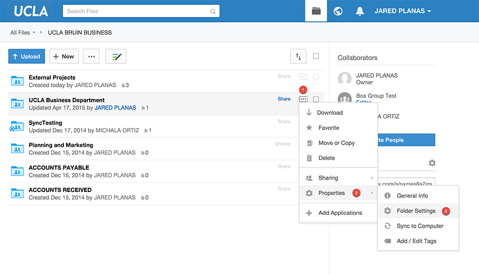479x275 pixels.
Task: Select Add / Edit Tags
Action: coord(418,241)
